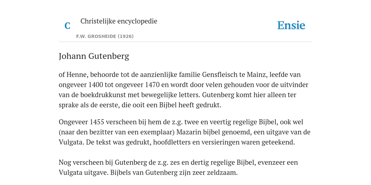The width and height of the screenshot is (371, 185).
Task: Click the paragraph starting 'Ongeveer 1455 verscheen'
Action: pos(184,132)
